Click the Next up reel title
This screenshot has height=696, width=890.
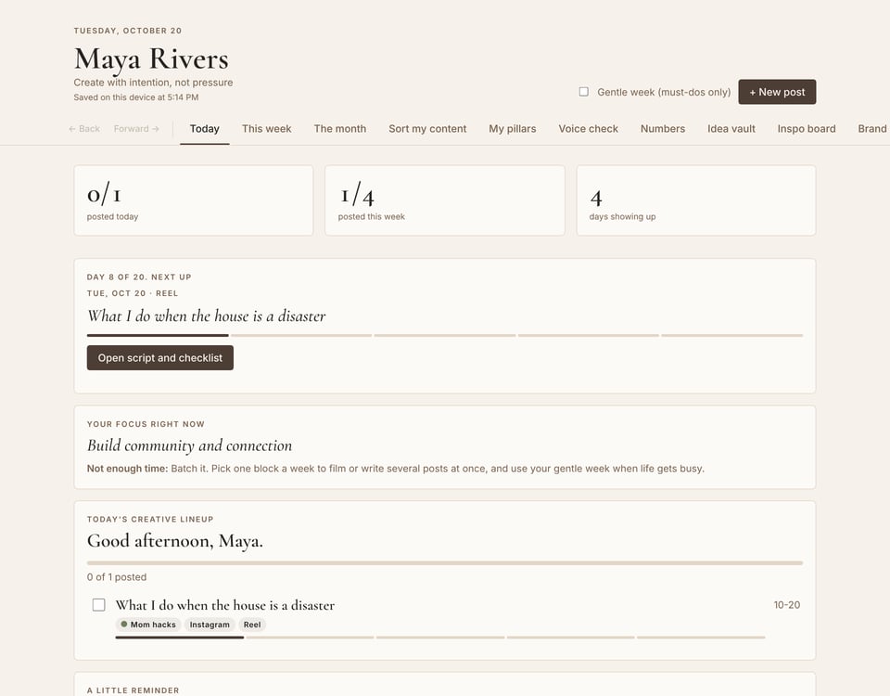pos(206,316)
